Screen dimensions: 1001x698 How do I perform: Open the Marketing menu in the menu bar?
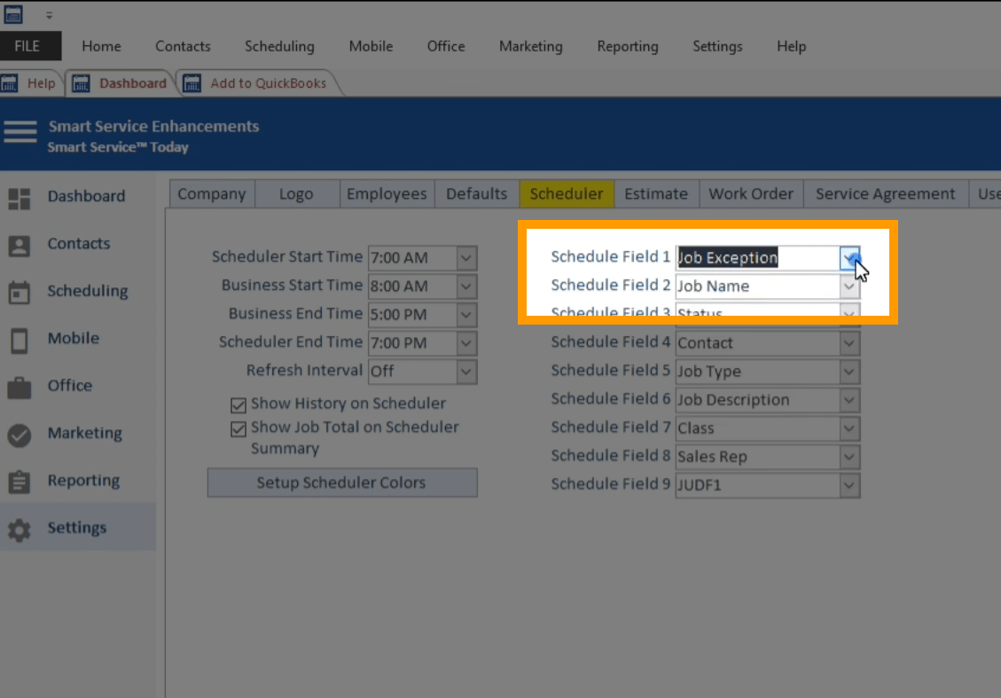click(x=531, y=46)
